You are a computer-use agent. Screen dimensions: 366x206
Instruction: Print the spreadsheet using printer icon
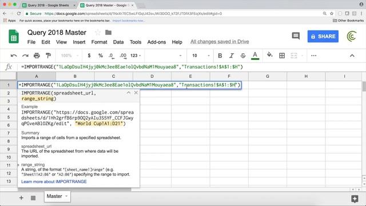pyautogui.click(x=37, y=56)
